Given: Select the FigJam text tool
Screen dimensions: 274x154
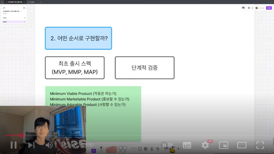Looking at the screenshot, I should coord(133,149).
